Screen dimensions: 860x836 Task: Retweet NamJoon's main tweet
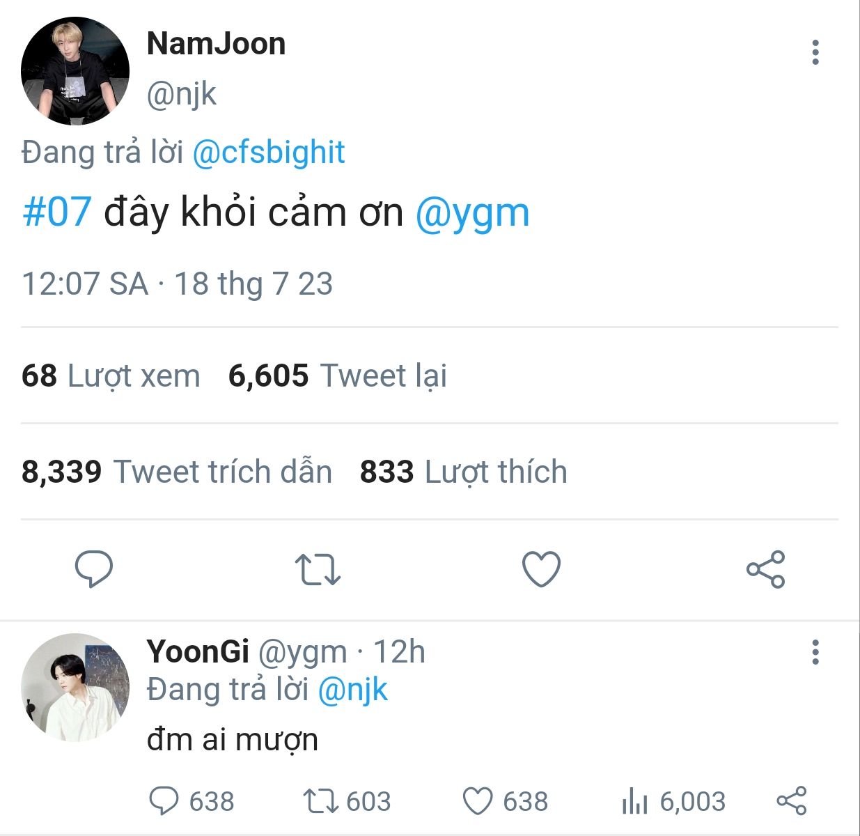[318, 569]
